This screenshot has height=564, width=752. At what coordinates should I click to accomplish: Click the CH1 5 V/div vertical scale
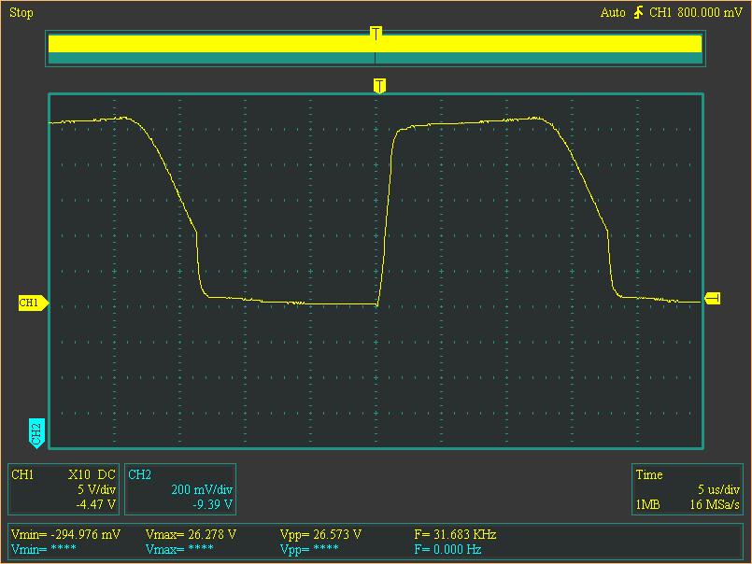coord(96,489)
